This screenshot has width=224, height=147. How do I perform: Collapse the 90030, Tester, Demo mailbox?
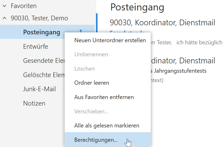pyautogui.click(x=5, y=18)
